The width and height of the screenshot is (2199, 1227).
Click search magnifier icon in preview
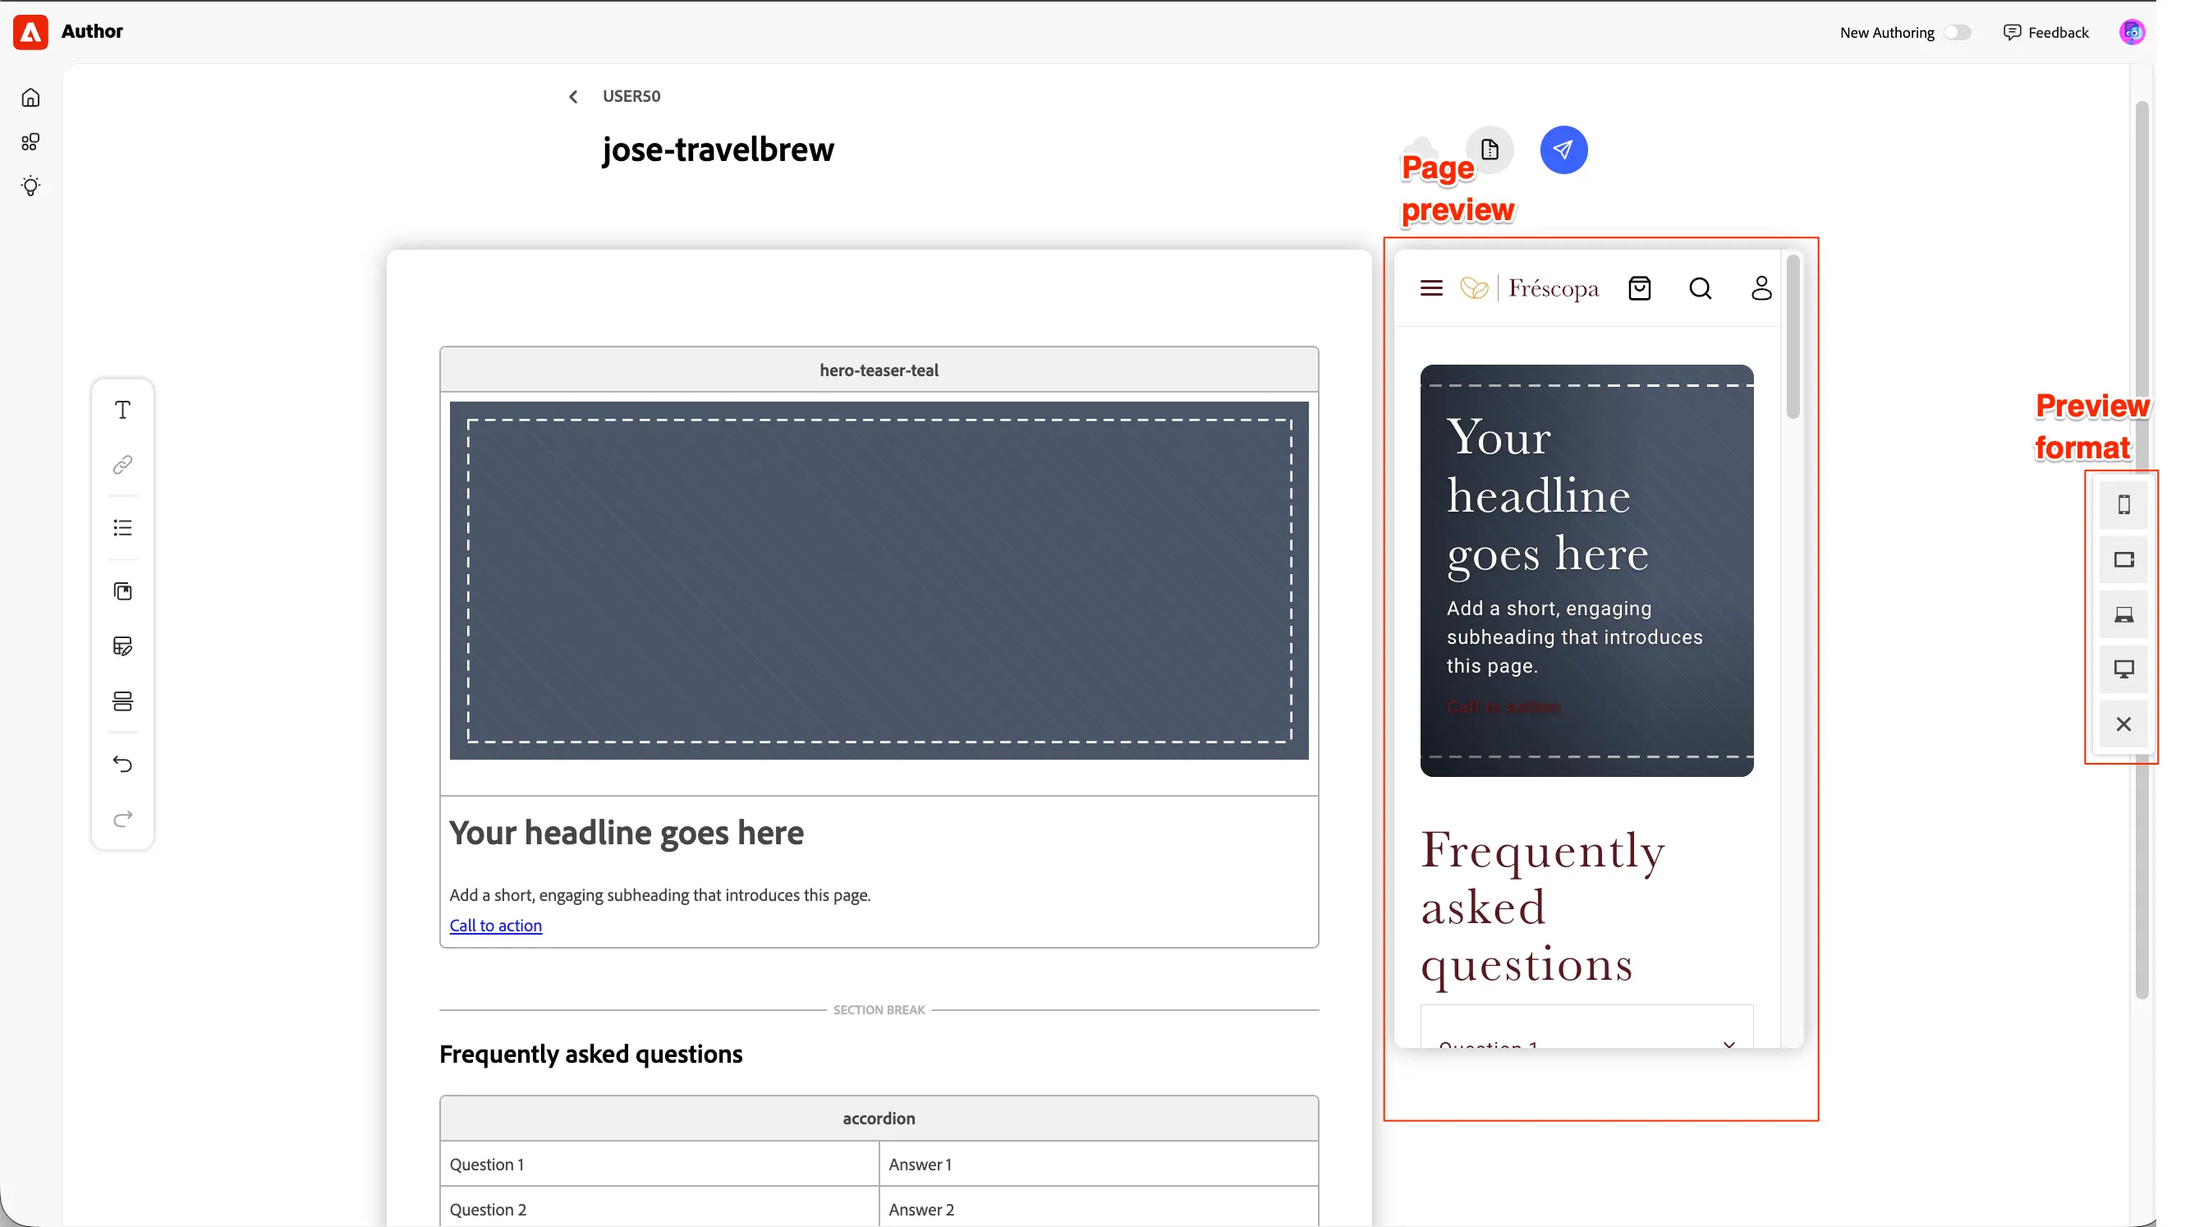click(1701, 288)
